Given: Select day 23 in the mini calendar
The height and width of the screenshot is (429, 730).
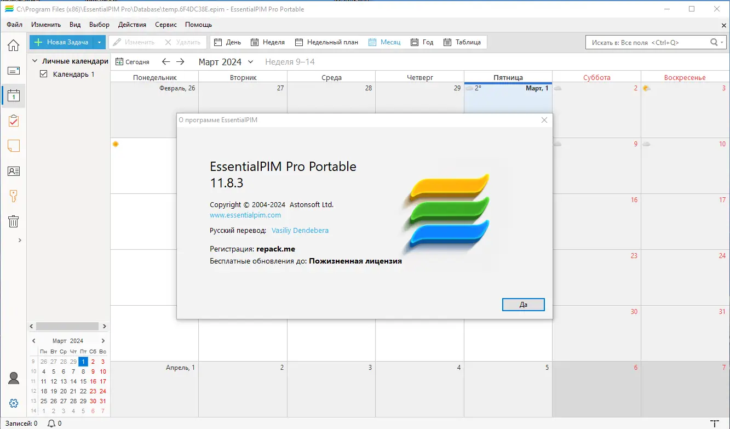Looking at the screenshot, I should pos(93,391).
